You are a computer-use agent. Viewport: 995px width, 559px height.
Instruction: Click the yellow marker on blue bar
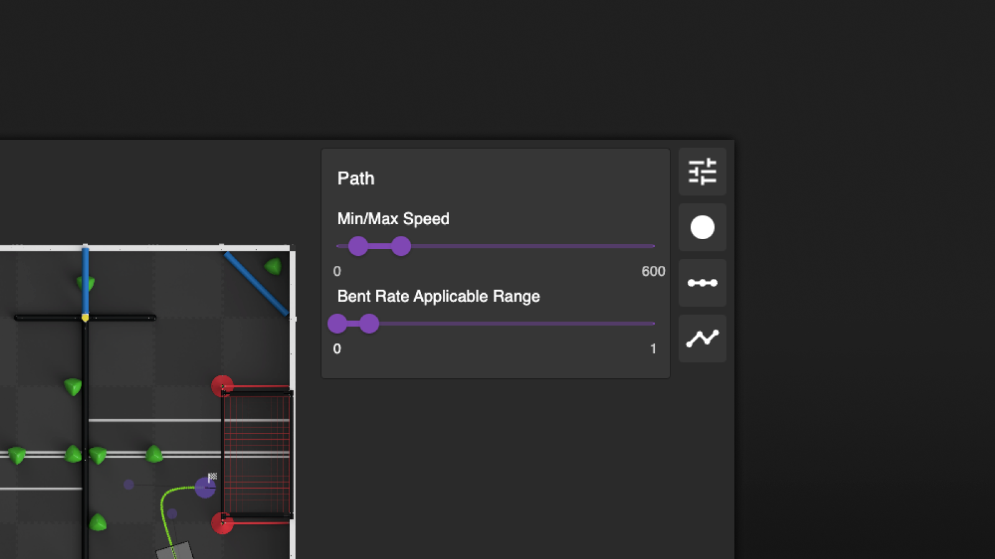coord(85,318)
